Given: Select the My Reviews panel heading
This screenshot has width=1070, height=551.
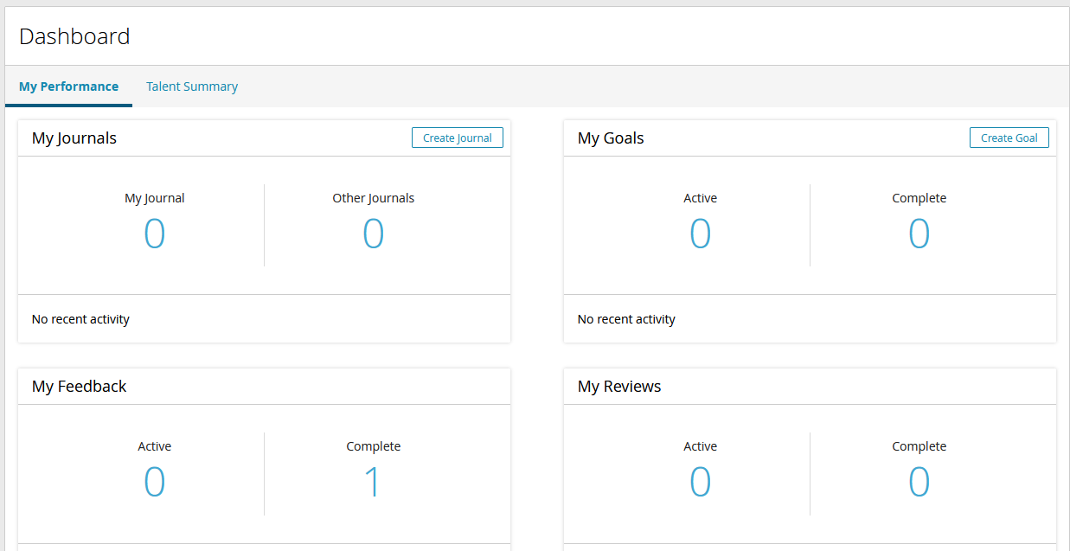Looking at the screenshot, I should coord(619,387).
